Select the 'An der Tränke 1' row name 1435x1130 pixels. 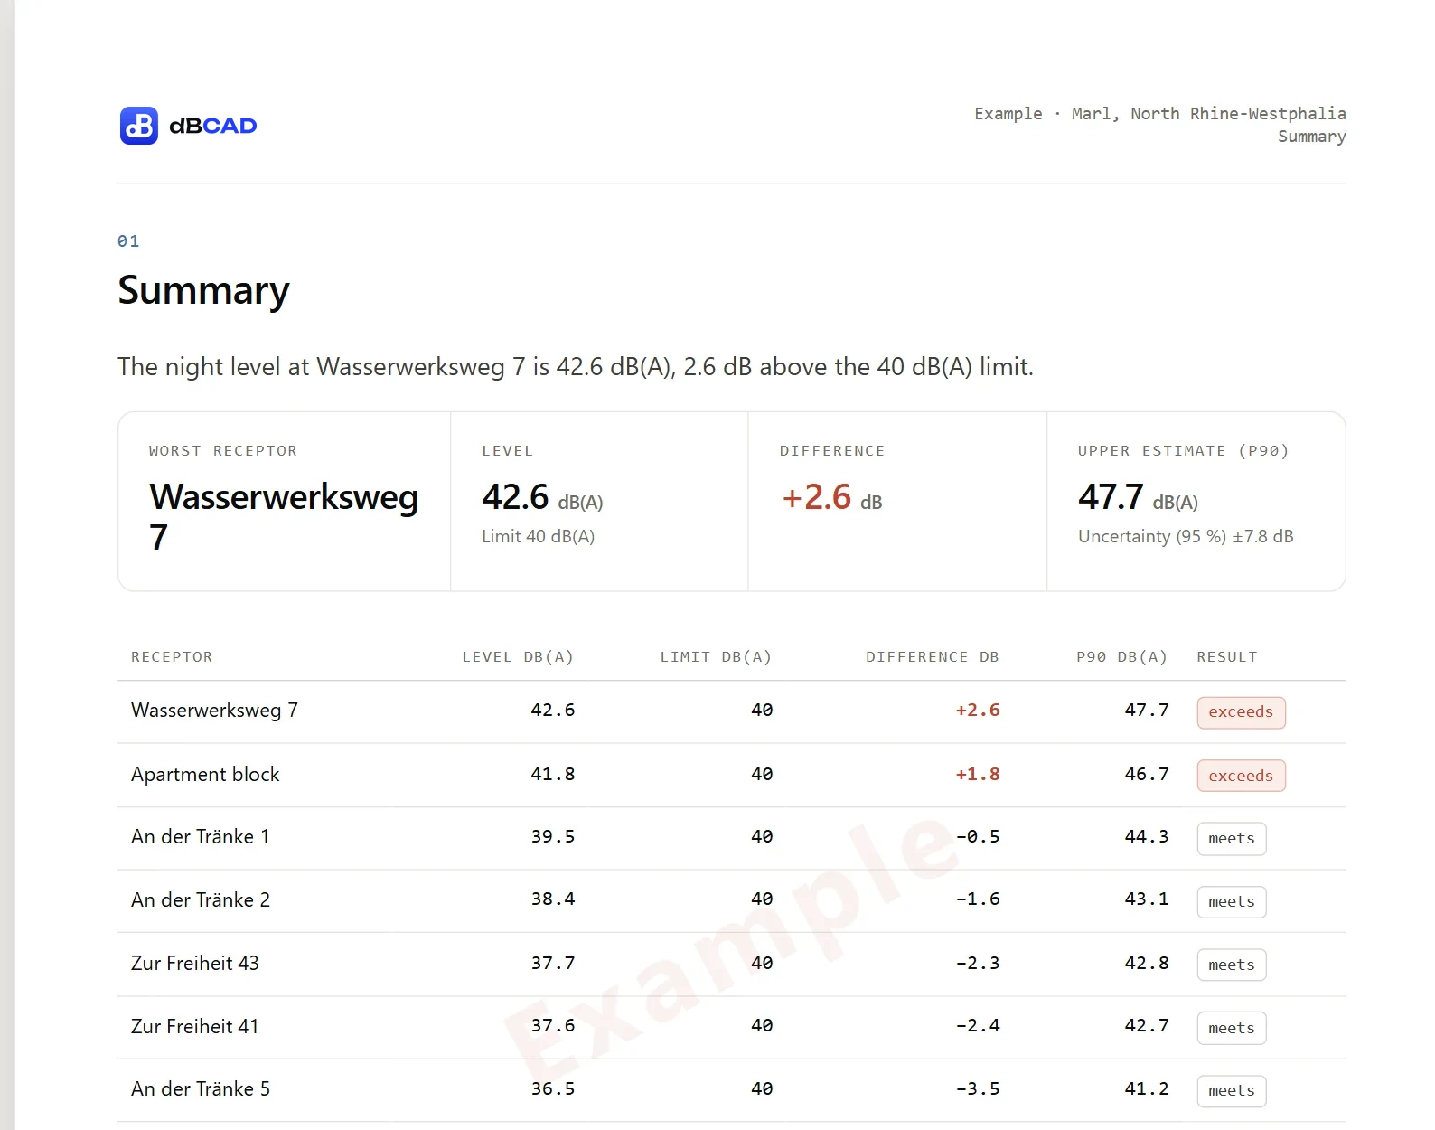click(x=201, y=837)
